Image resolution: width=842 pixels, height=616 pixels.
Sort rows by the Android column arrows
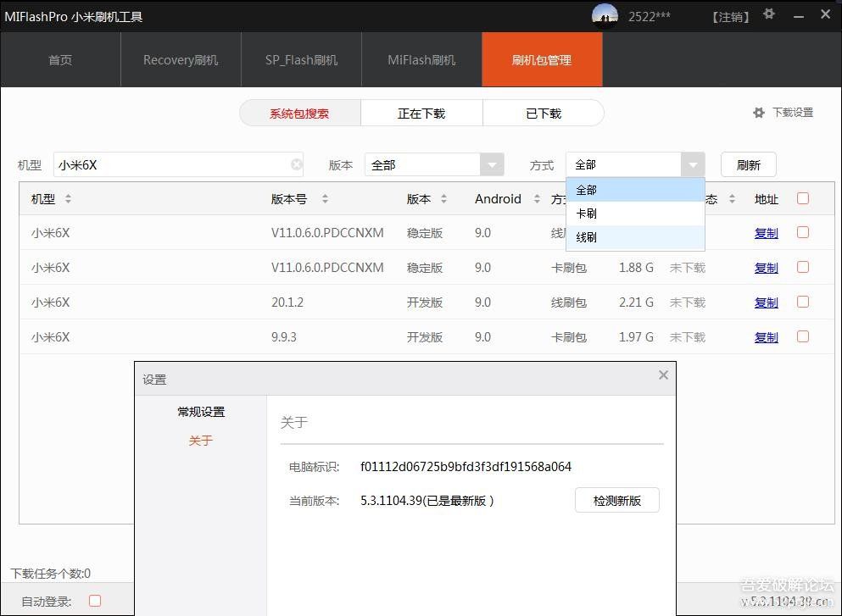[x=537, y=198]
